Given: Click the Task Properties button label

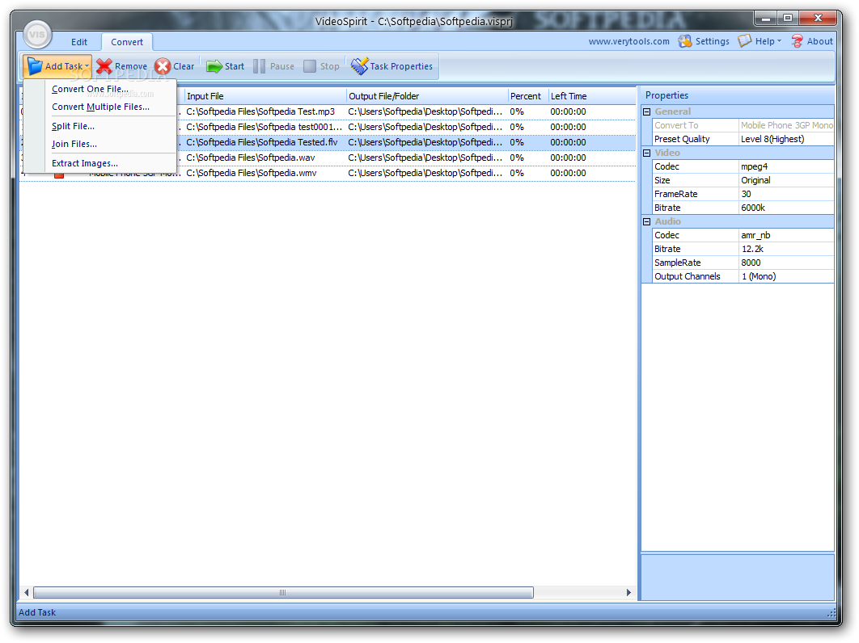Looking at the screenshot, I should click(401, 66).
